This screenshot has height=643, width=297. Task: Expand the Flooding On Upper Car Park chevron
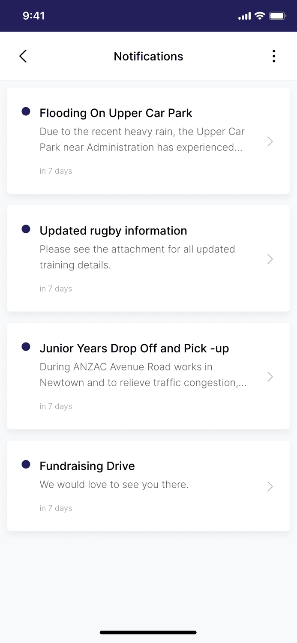270,141
